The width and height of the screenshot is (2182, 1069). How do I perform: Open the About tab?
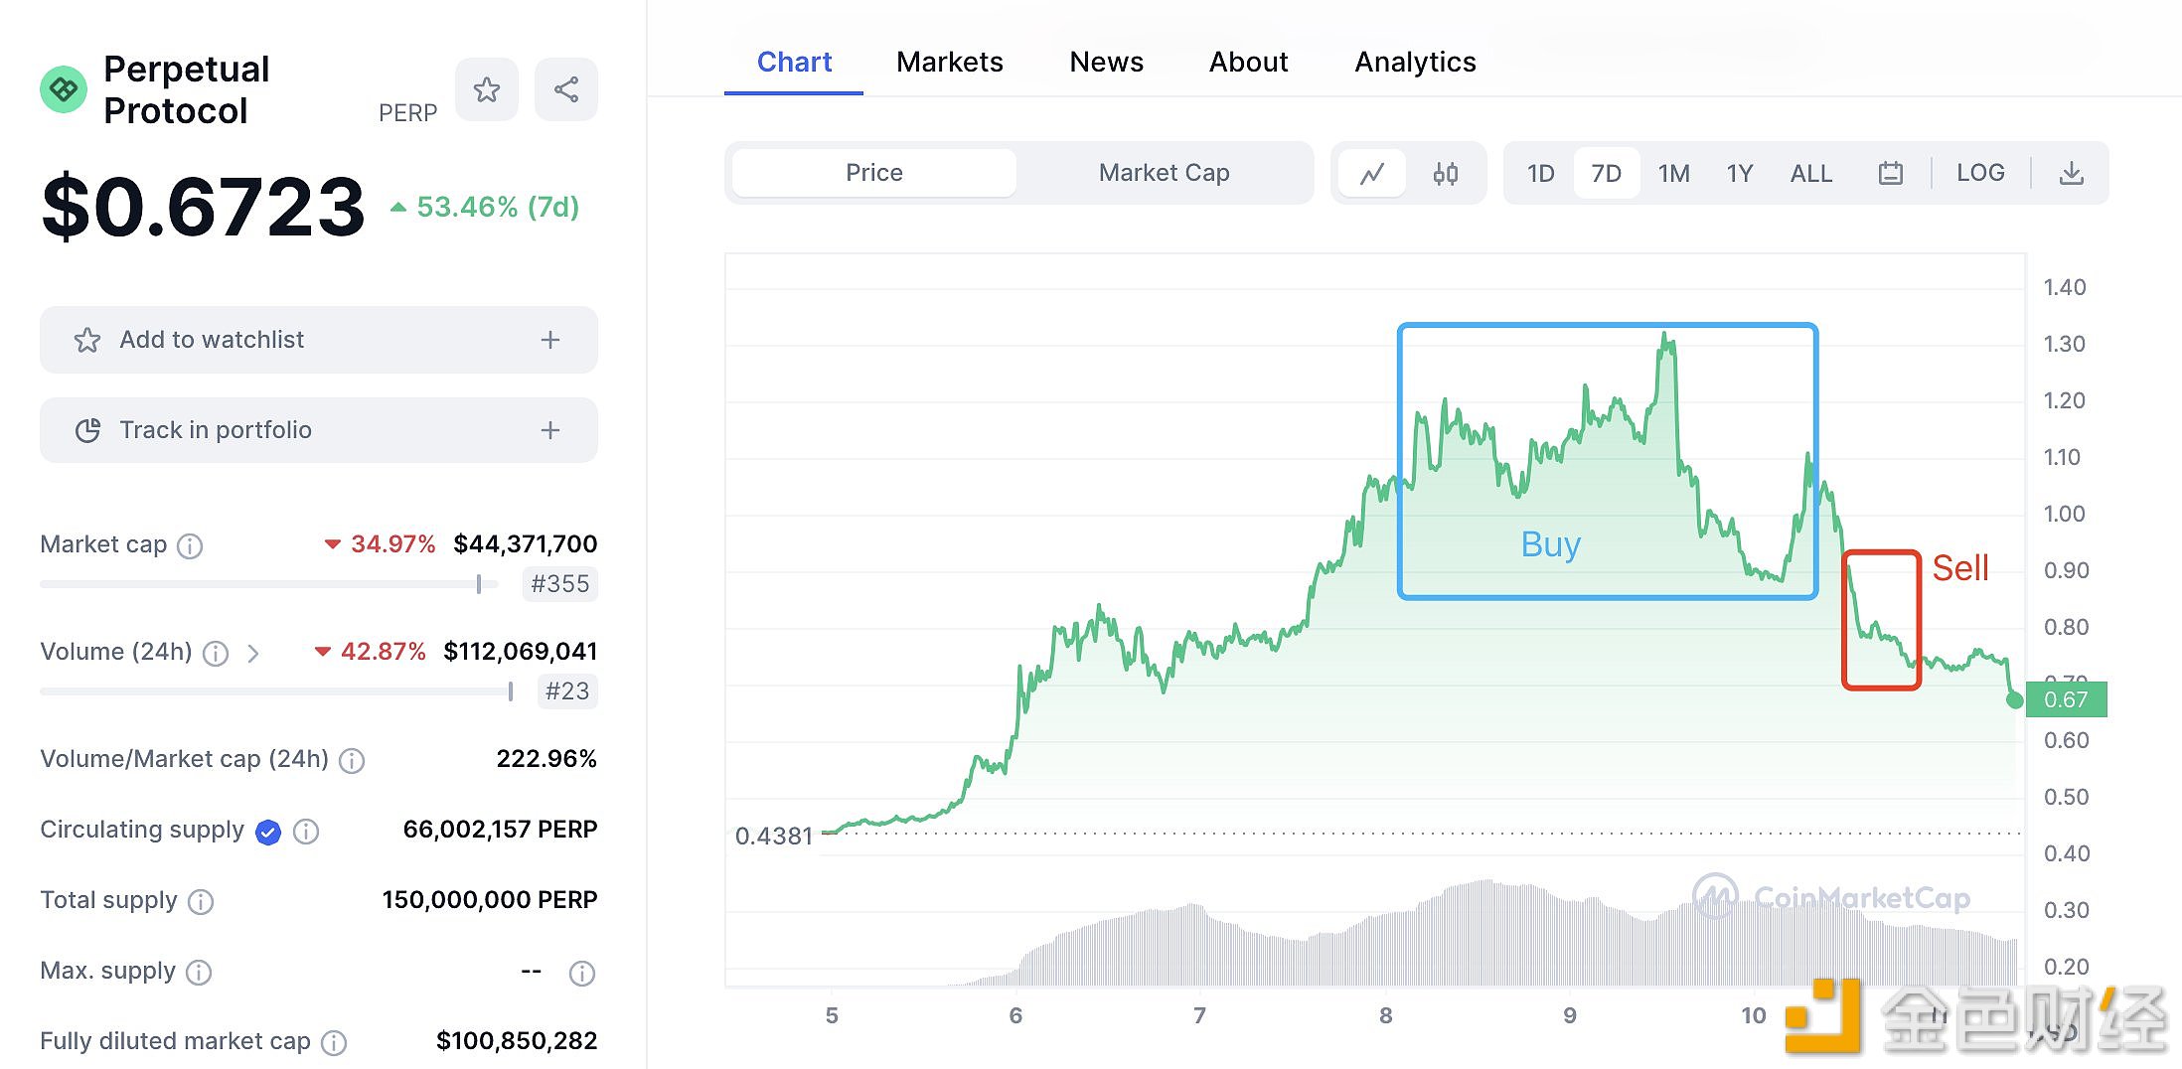click(x=1249, y=62)
